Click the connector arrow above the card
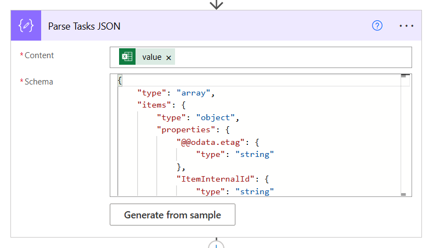Viewport: 428px width, 248px height. [x=217, y=4]
